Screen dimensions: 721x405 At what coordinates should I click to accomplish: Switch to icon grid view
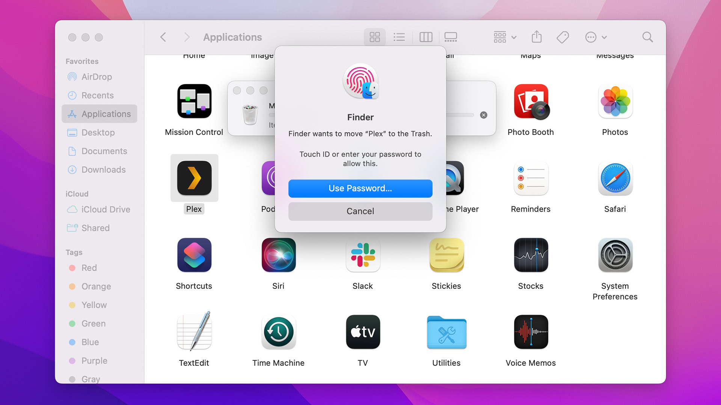click(x=374, y=37)
